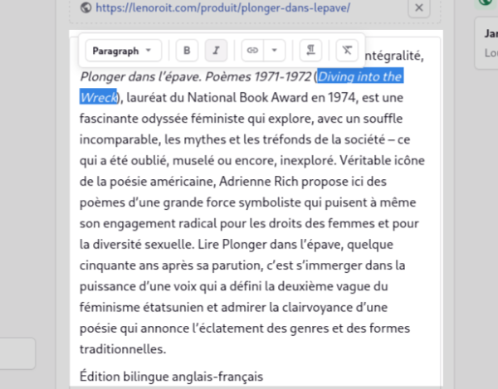This screenshot has width=498, height=389.
Task: Click the highlighted text 'Diving into the'
Action: point(360,77)
